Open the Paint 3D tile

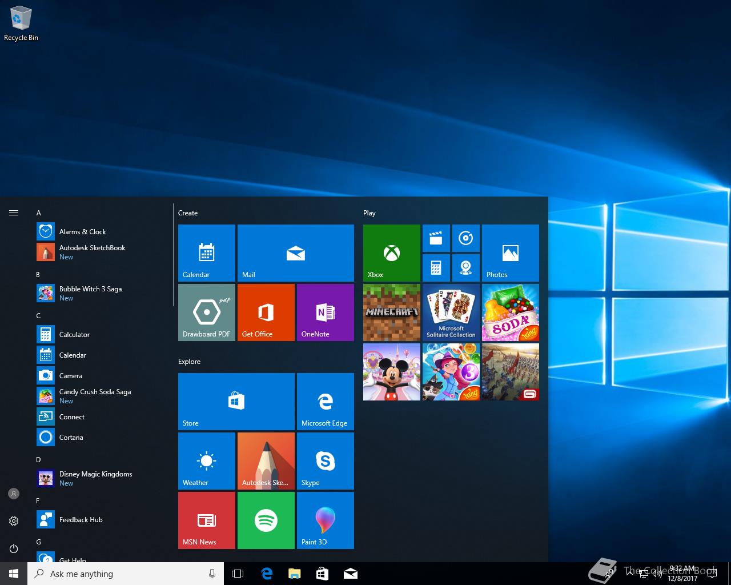(x=326, y=520)
